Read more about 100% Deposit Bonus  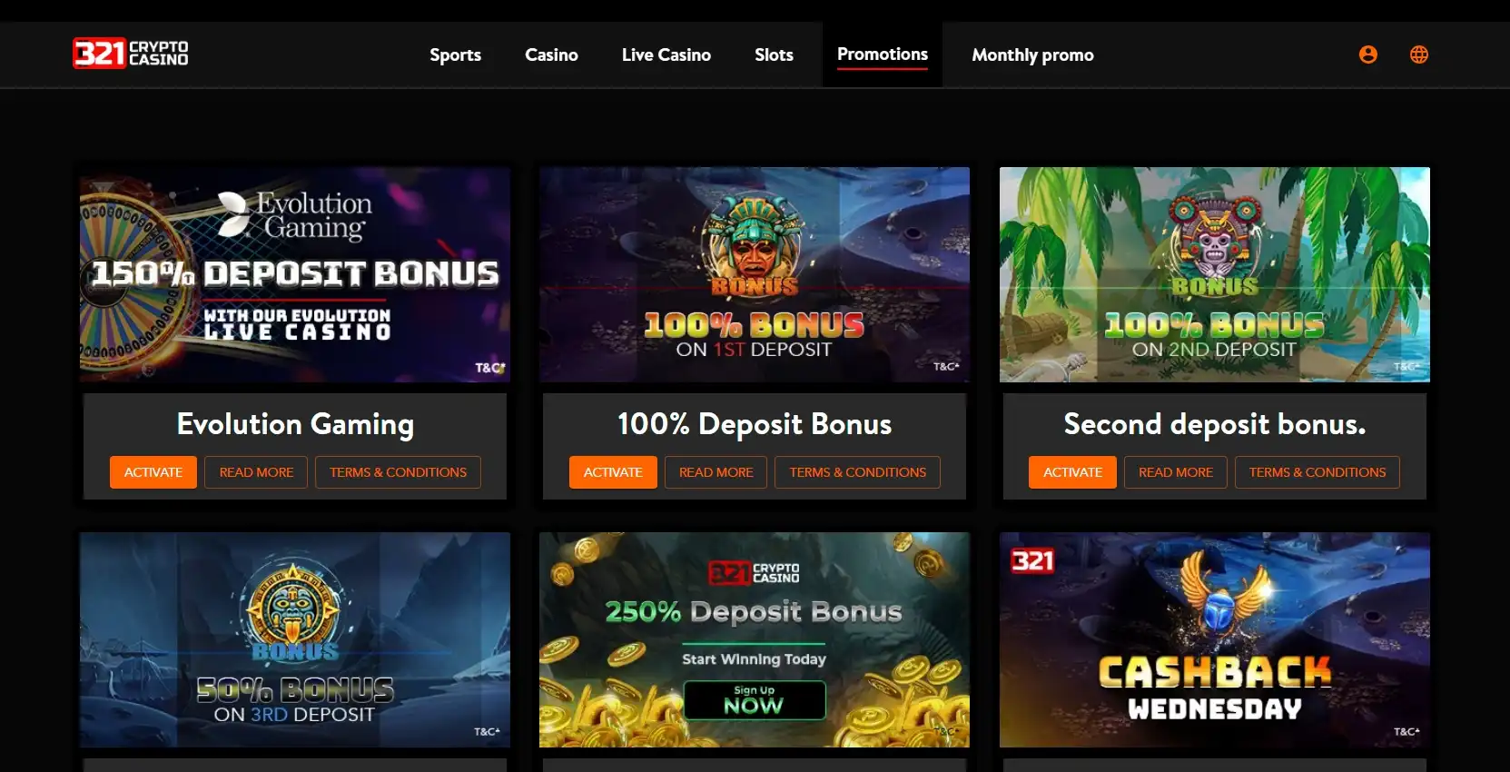click(x=716, y=472)
